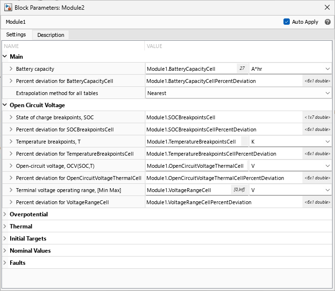Collapse the Open Circuit Voltage section
The height and width of the screenshot is (291, 335).
[x=5, y=105]
